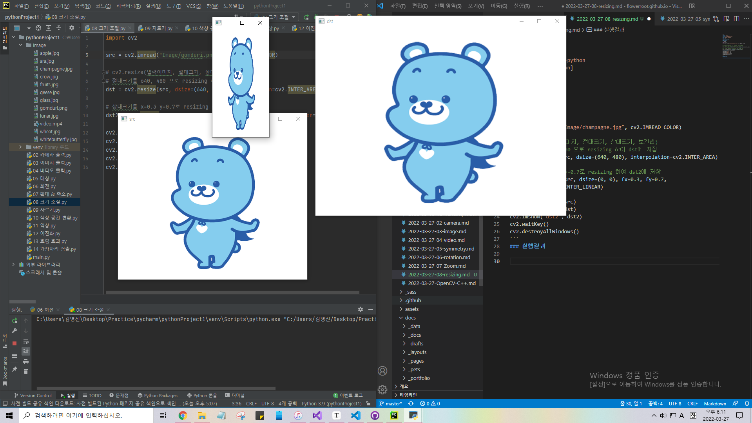Print the console output

26,361
